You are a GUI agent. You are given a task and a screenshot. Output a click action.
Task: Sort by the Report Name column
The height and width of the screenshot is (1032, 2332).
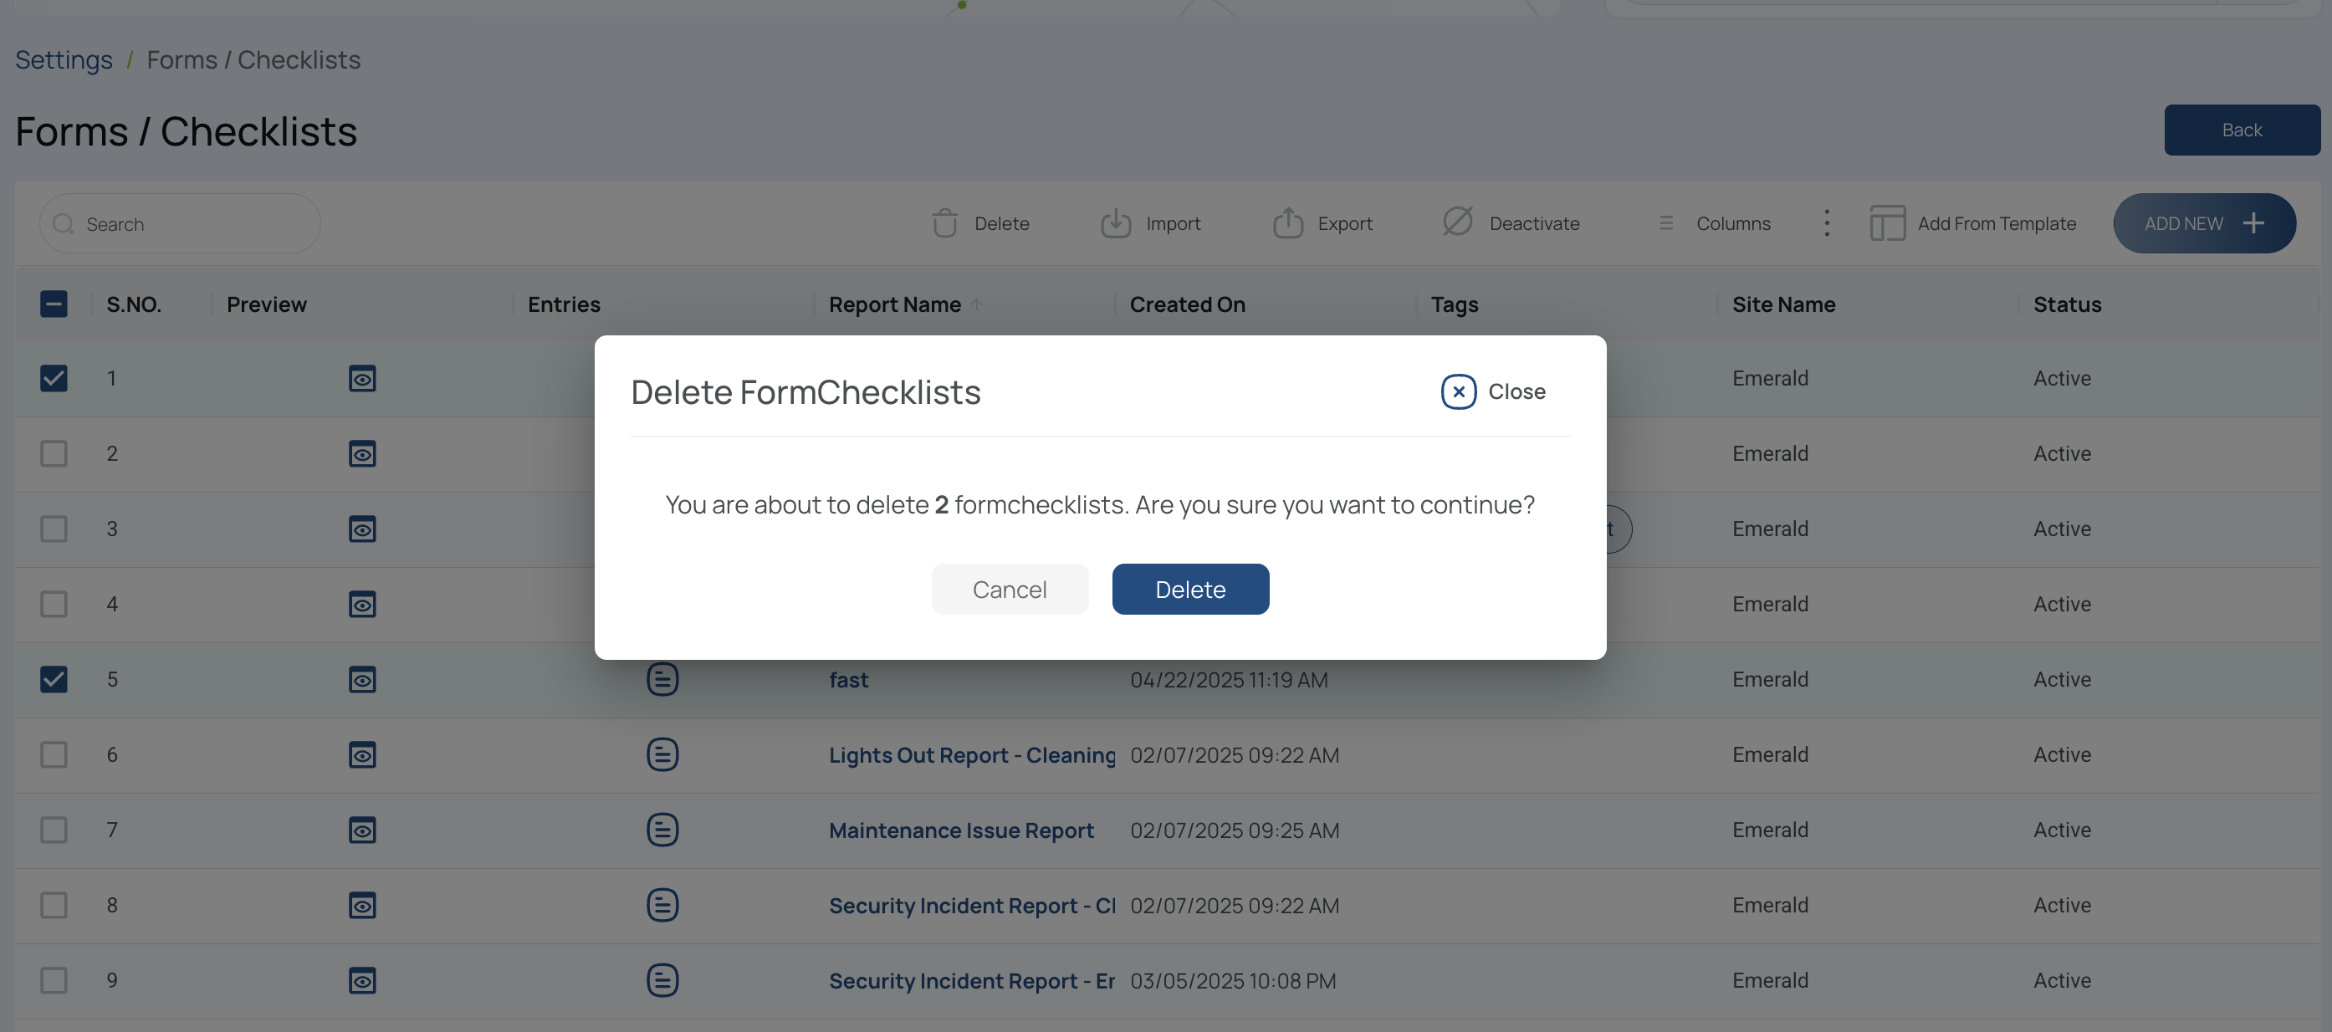pyautogui.click(x=894, y=304)
